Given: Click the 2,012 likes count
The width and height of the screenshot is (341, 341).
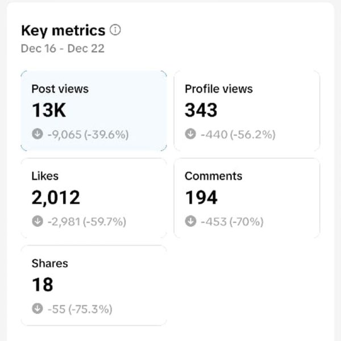Looking at the screenshot, I should pos(56,198).
